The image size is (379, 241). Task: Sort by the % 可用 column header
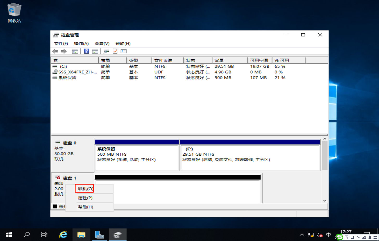289,60
